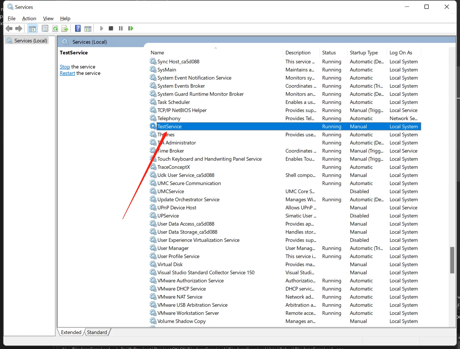This screenshot has height=349, width=460.
Task: Select the Update Orchestrator Service row
Action: pos(285,199)
